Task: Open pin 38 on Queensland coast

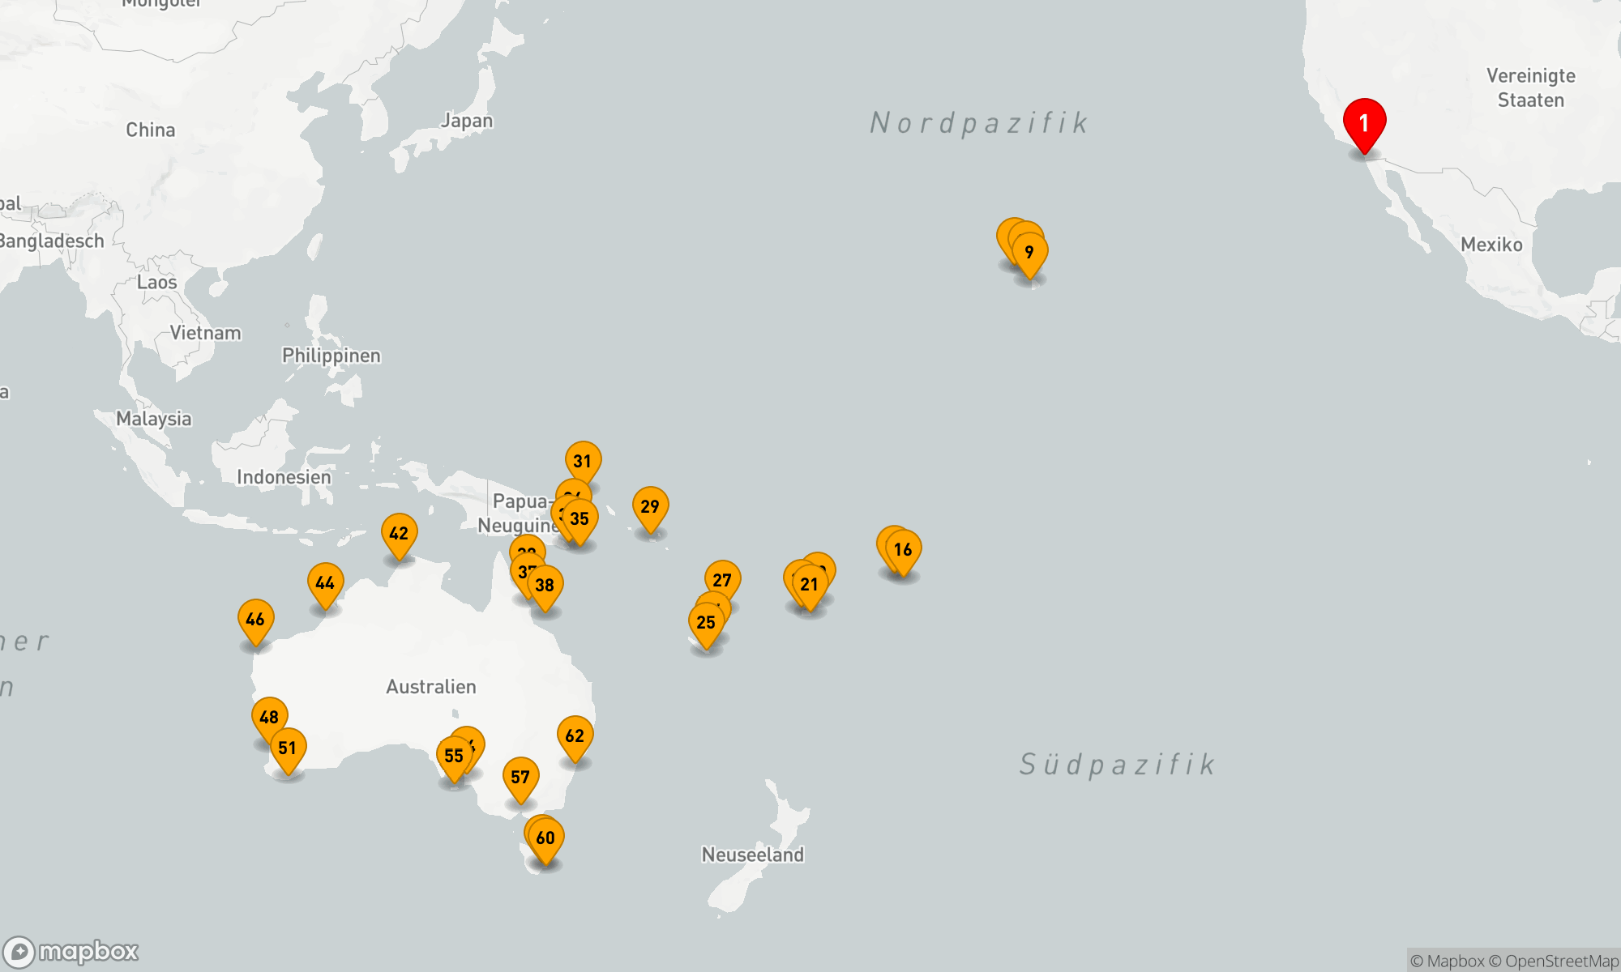Action: tap(545, 586)
